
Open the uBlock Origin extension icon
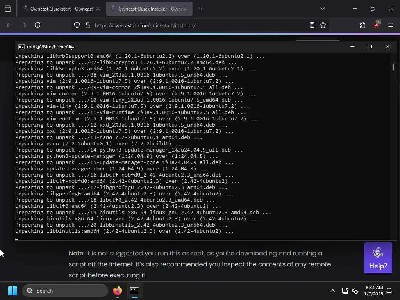tap(377, 25)
